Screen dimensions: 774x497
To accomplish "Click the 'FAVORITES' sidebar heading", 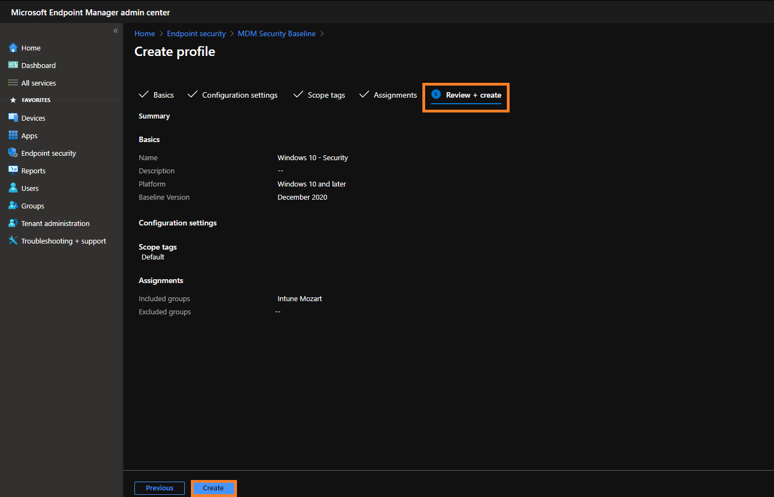I will (36, 100).
